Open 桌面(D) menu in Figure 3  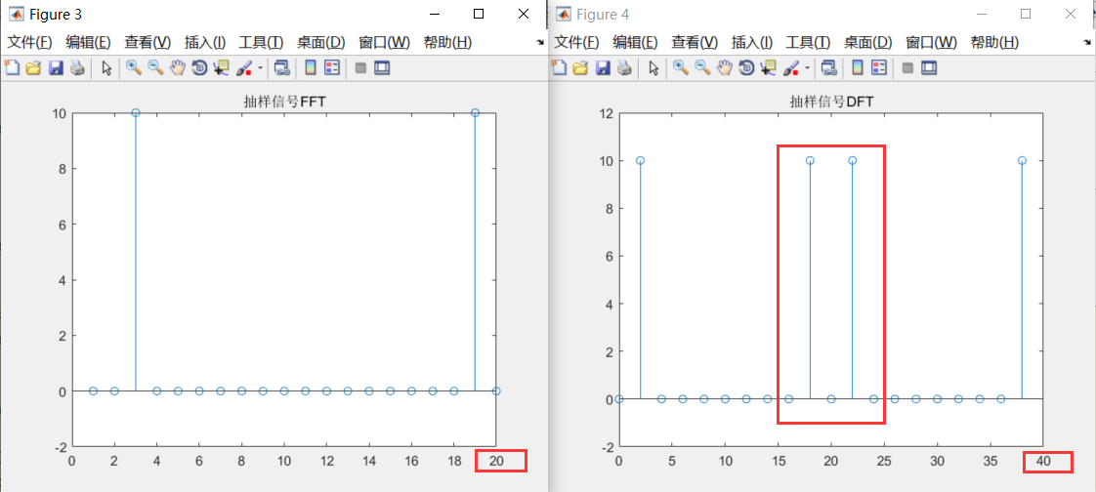pyautogui.click(x=320, y=42)
